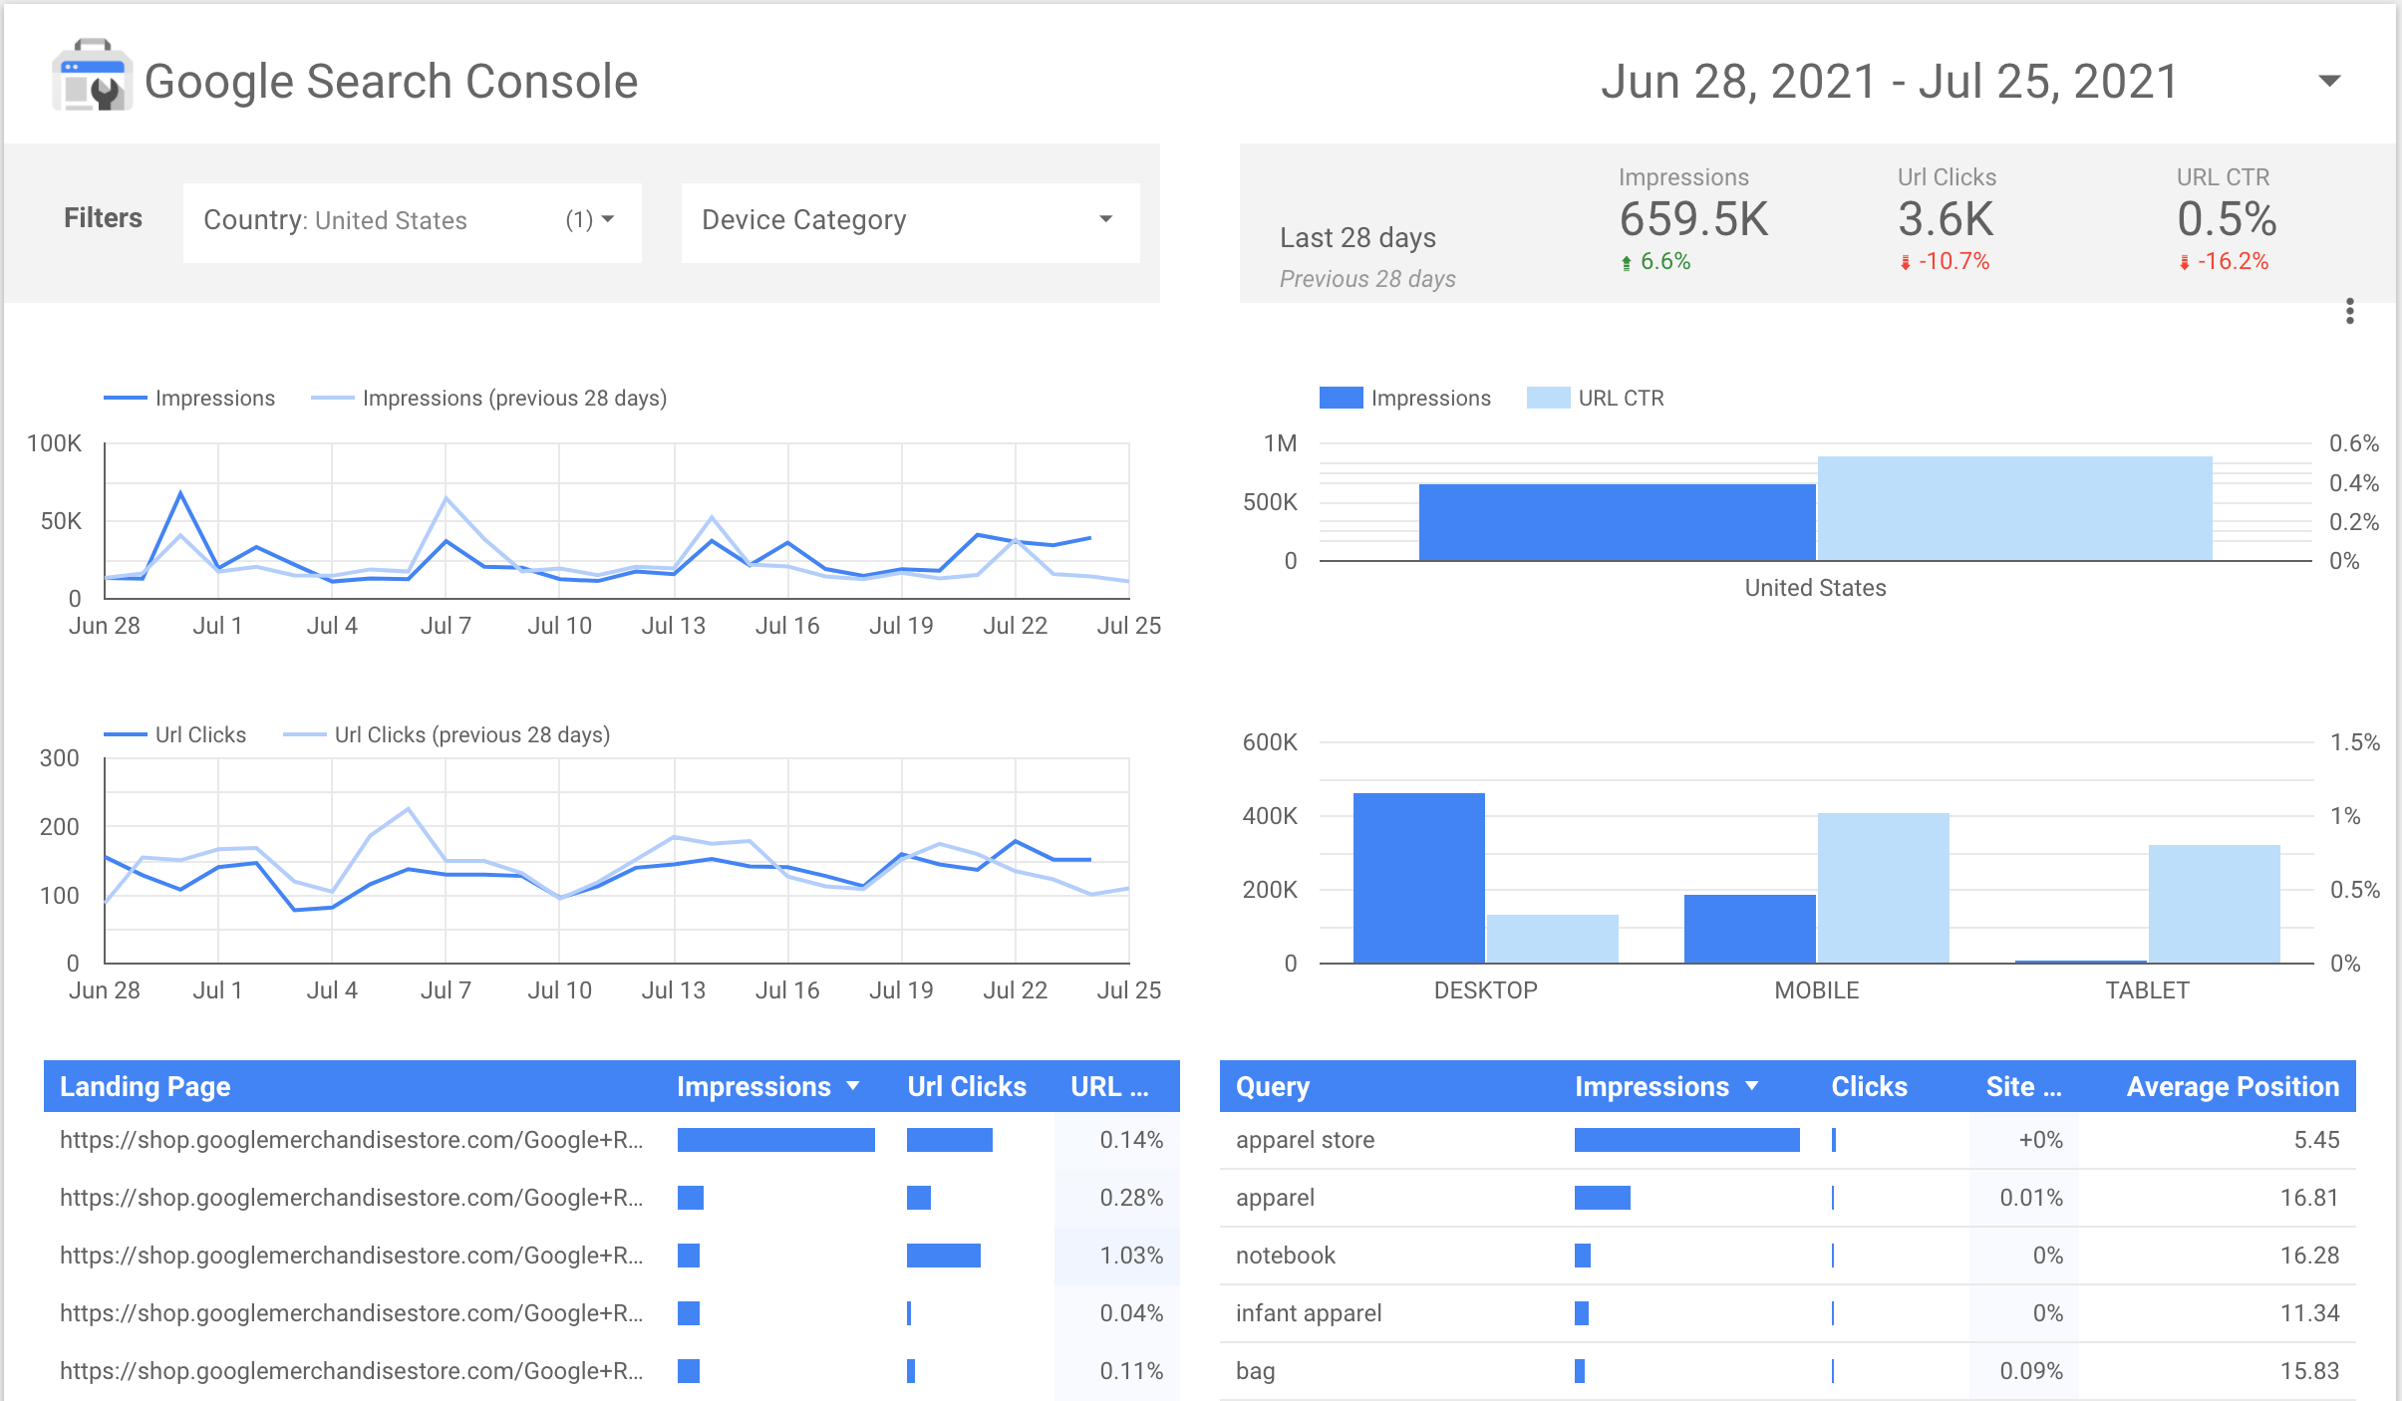Viewport: 2402px width, 1401px height.
Task: Click the Query column header
Action: pyautogui.click(x=1273, y=1086)
